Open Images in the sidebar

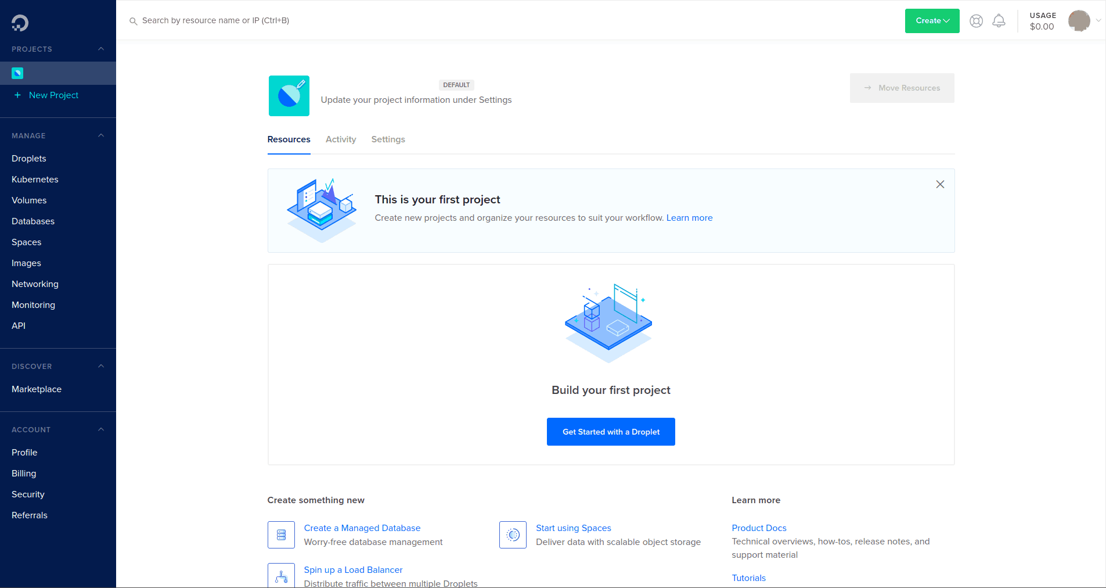pyautogui.click(x=26, y=263)
